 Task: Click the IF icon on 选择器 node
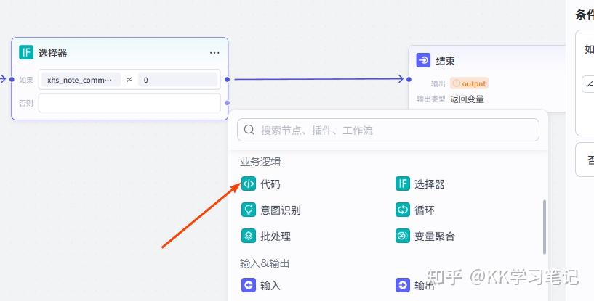[26, 52]
